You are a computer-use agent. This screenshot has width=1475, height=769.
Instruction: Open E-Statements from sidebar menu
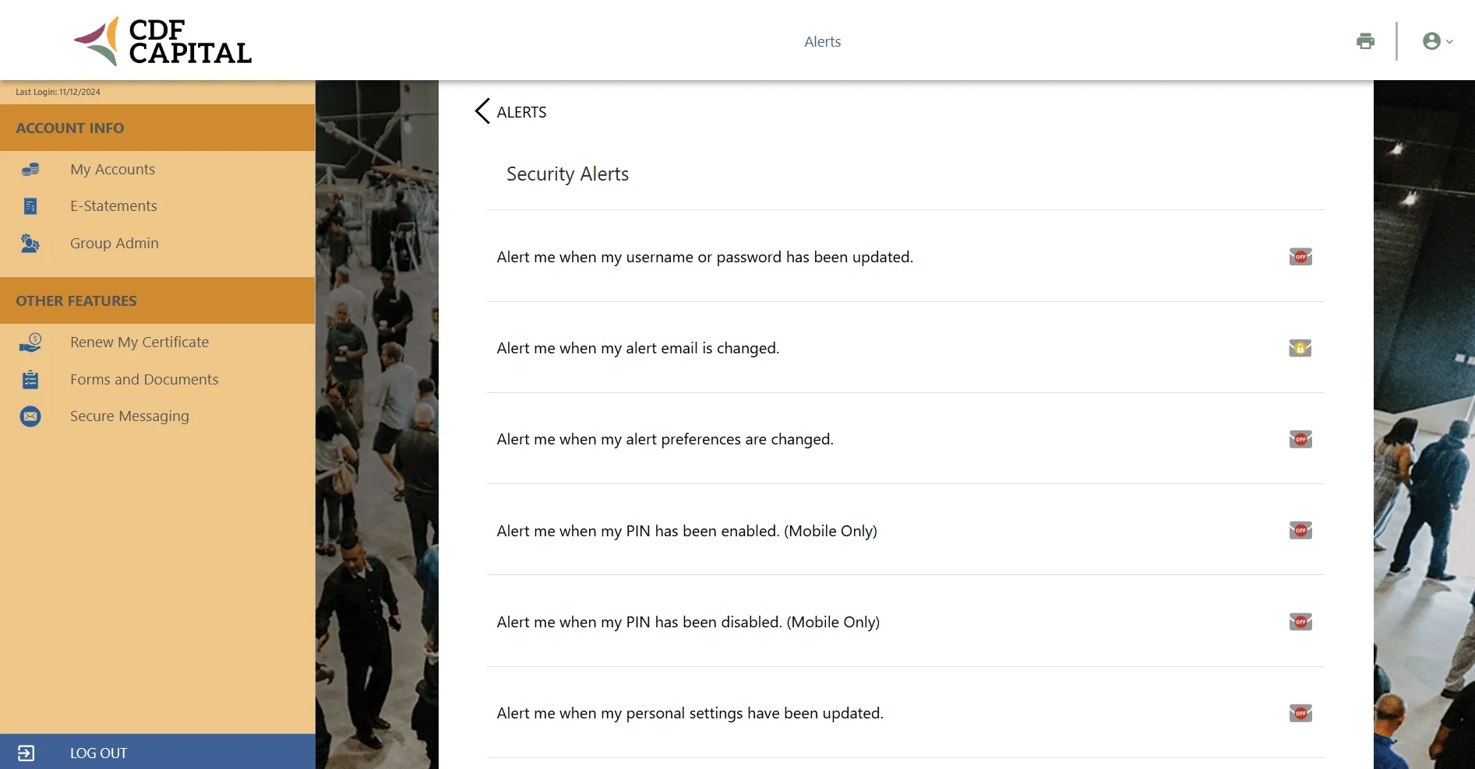114,206
